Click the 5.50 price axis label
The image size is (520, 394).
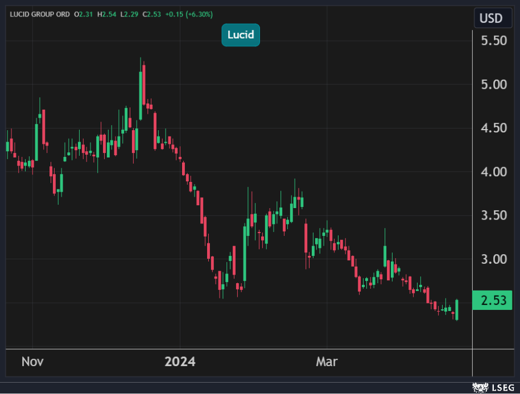click(493, 41)
